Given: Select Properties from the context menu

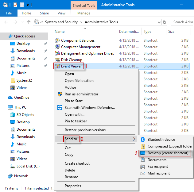Looking at the screenshot, I should (73, 186).
